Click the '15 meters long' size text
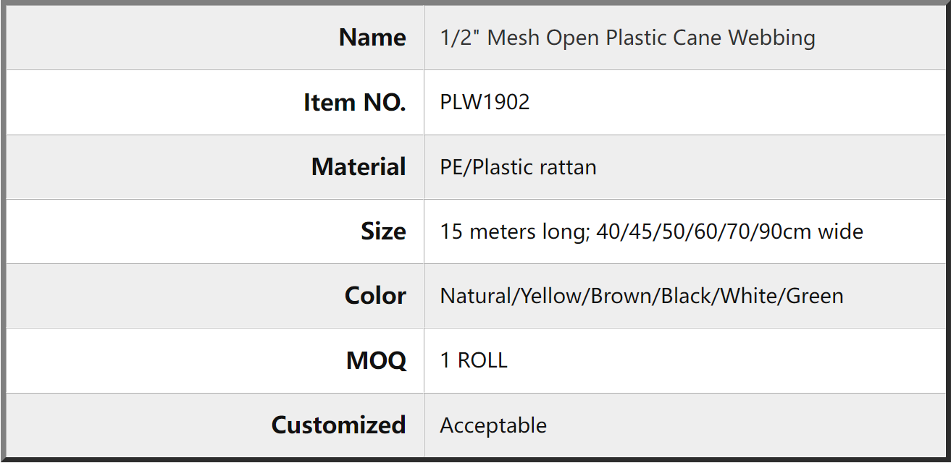Viewport: 951px width, 463px height. point(513,231)
